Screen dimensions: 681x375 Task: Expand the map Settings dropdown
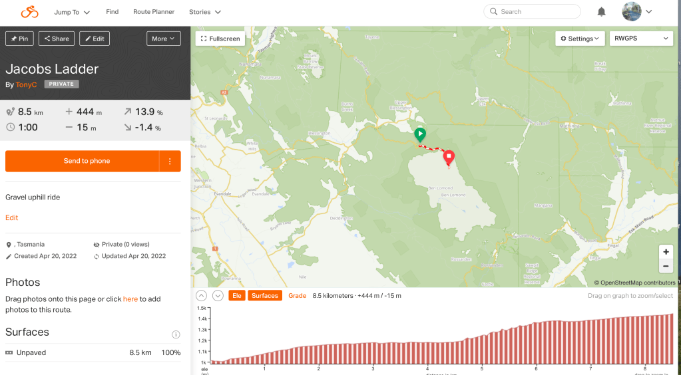point(580,39)
